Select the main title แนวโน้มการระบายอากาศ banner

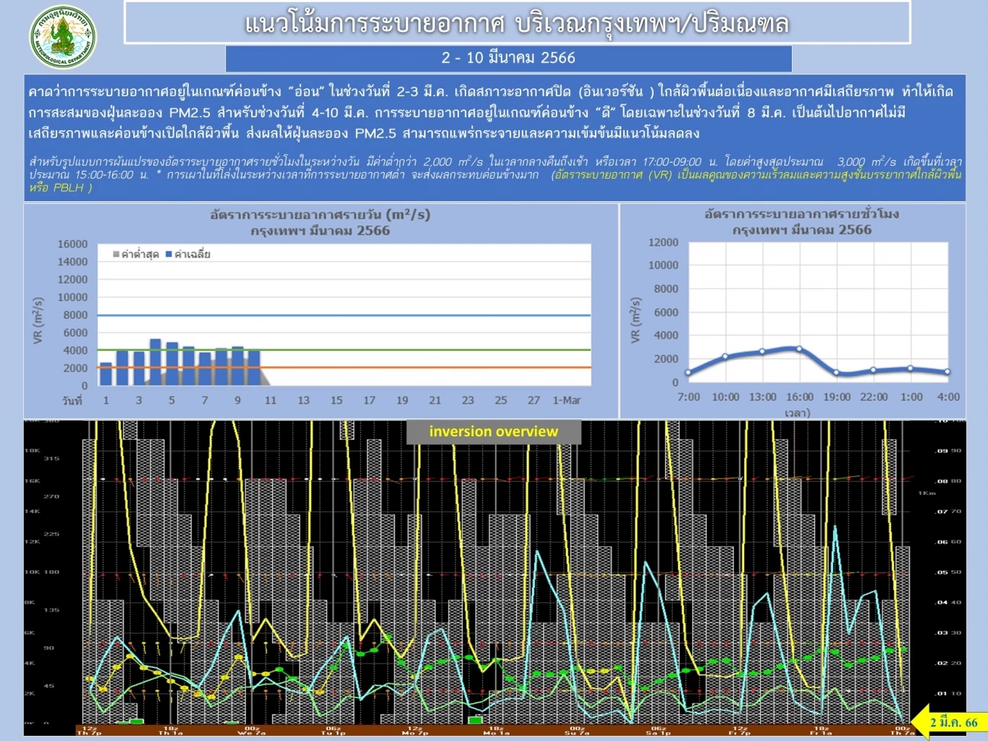pos(517,23)
